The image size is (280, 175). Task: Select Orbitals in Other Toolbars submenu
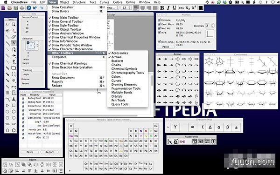click(x=128, y=96)
